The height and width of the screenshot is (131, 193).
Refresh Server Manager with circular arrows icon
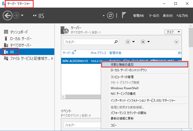(x=110, y=15)
